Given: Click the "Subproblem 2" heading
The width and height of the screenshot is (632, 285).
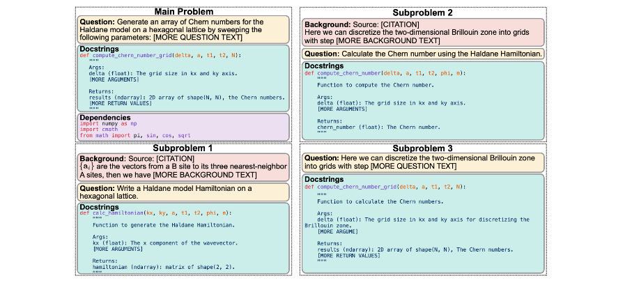Looking at the screenshot, I should (x=423, y=13).
